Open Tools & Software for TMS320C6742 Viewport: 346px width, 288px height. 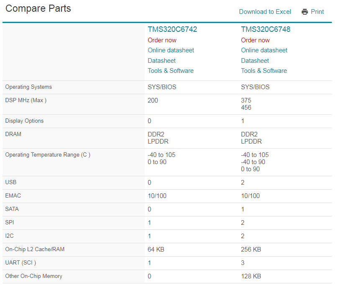[171, 71]
